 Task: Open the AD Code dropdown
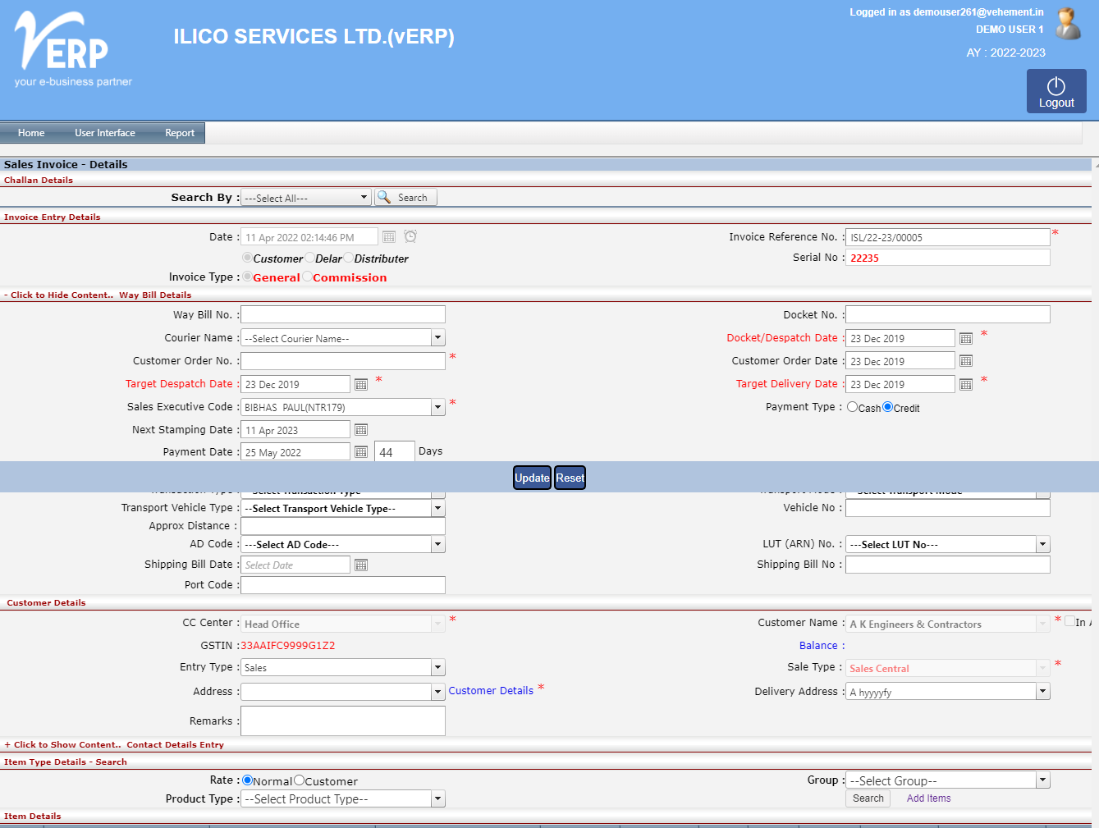pyautogui.click(x=343, y=545)
